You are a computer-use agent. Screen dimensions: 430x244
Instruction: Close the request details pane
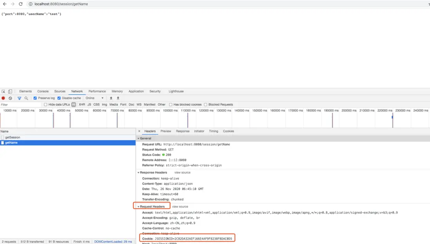pos(139,131)
